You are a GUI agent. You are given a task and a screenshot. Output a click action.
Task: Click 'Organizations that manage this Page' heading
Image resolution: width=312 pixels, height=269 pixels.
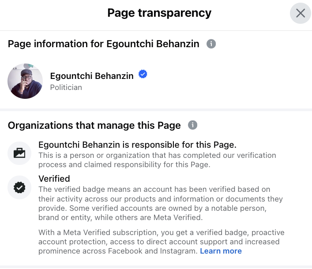click(94, 125)
